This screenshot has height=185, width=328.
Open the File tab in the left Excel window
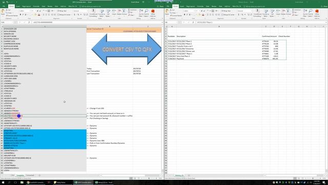4,7
